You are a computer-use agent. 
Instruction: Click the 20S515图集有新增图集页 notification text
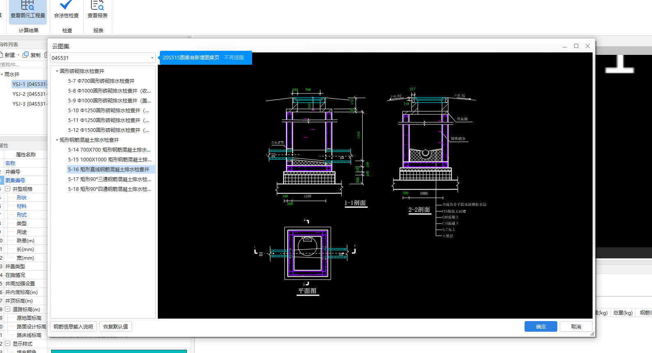[x=191, y=58]
